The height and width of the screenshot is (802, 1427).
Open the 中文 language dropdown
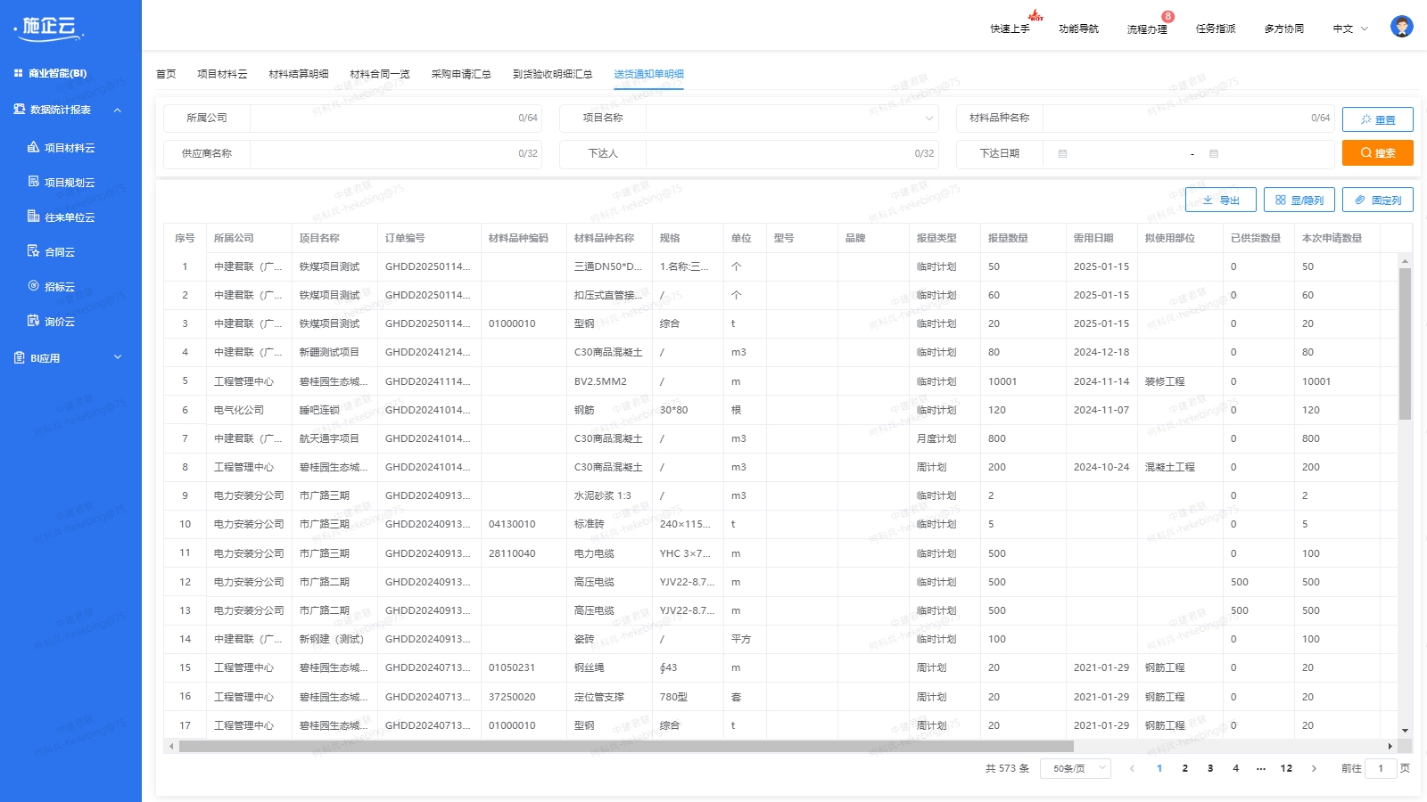pos(1349,29)
